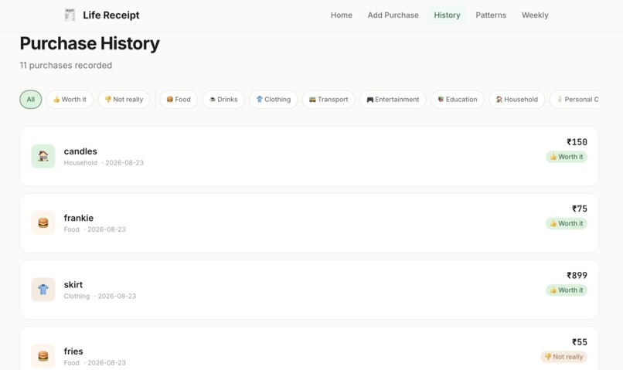Filter purchases by Entertainment category
Image resolution: width=623 pixels, height=370 pixels.
(x=393, y=99)
